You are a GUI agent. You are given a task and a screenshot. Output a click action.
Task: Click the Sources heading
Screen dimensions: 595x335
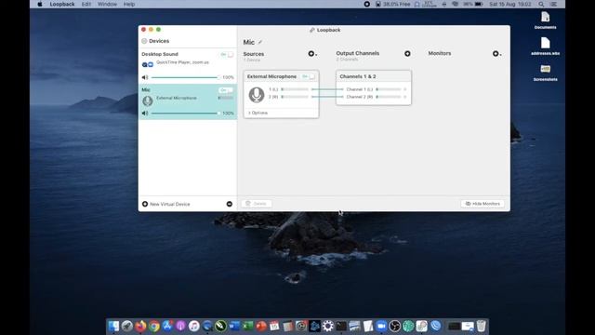click(x=254, y=54)
